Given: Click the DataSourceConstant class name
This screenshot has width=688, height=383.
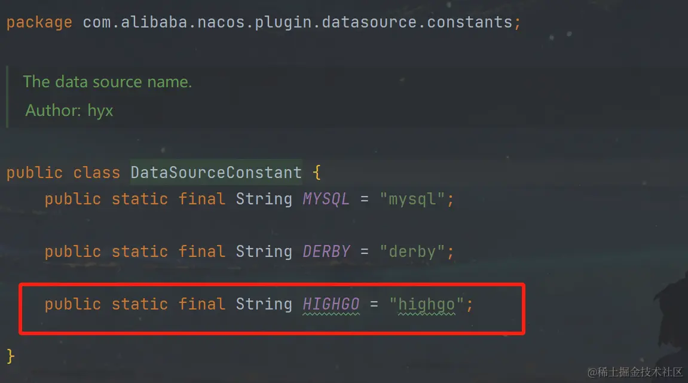Looking at the screenshot, I should pyautogui.click(x=216, y=173).
